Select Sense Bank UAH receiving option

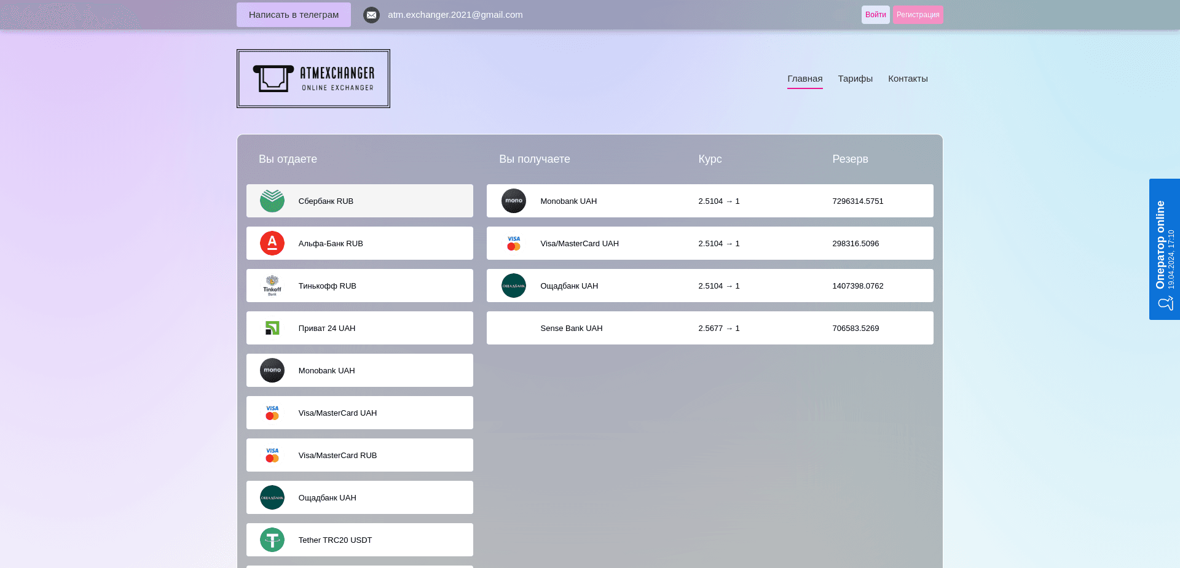pos(710,328)
